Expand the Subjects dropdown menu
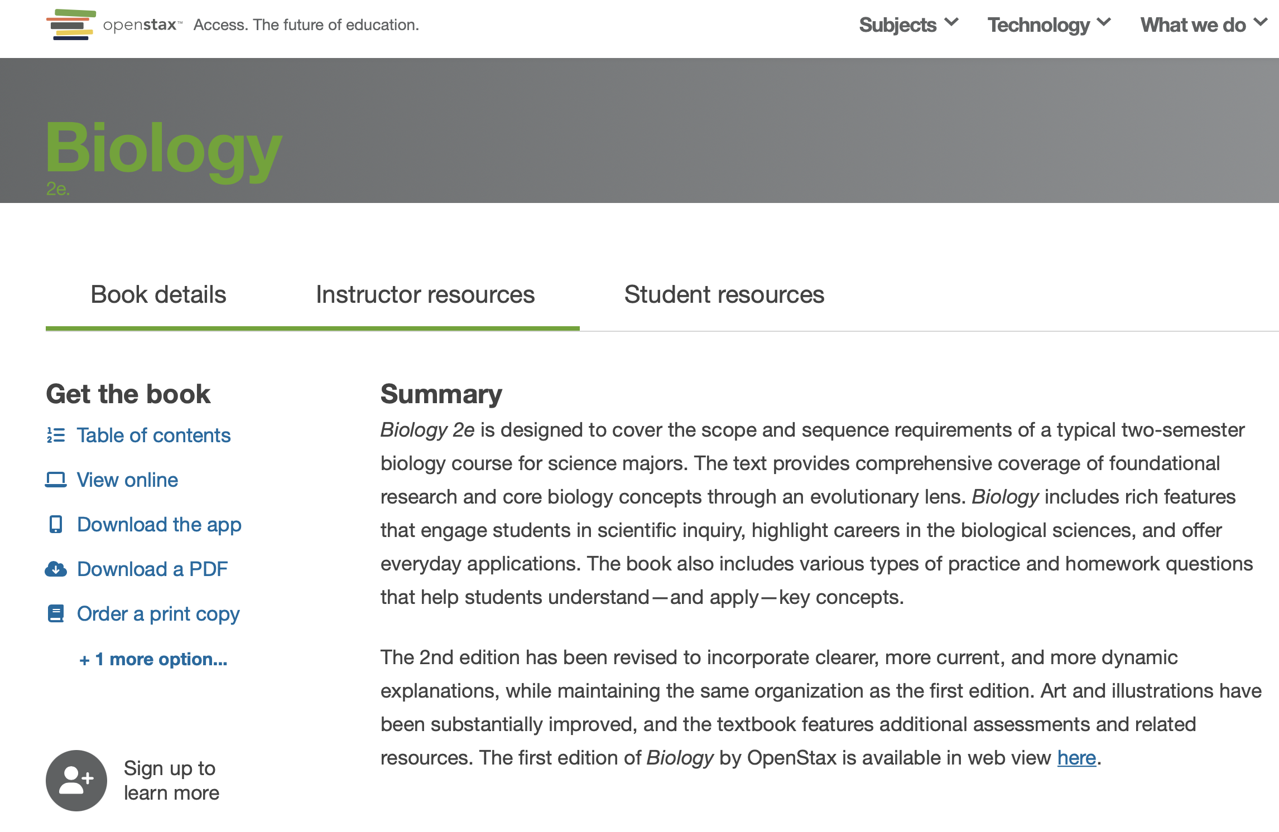This screenshot has width=1279, height=832. tap(908, 25)
